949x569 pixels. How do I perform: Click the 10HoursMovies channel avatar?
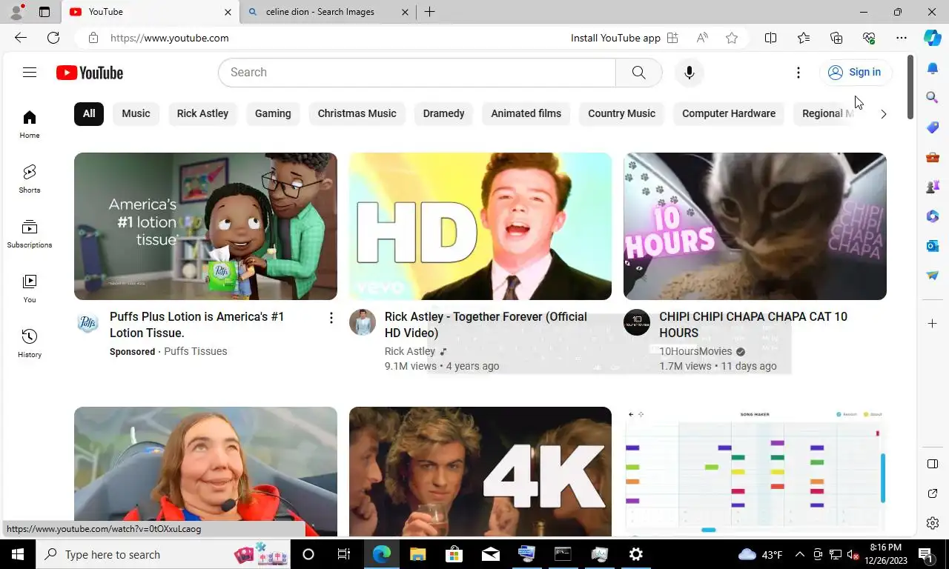637,322
